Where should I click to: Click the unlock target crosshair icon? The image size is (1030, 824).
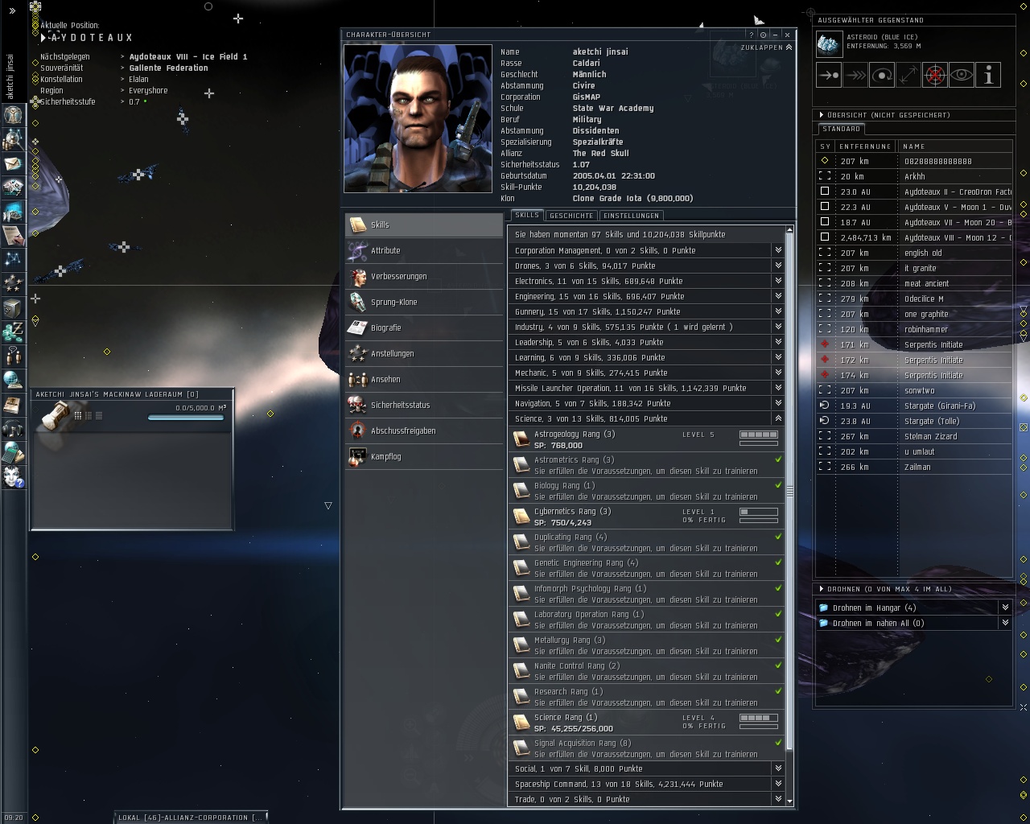pyautogui.click(x=935, y=75)
